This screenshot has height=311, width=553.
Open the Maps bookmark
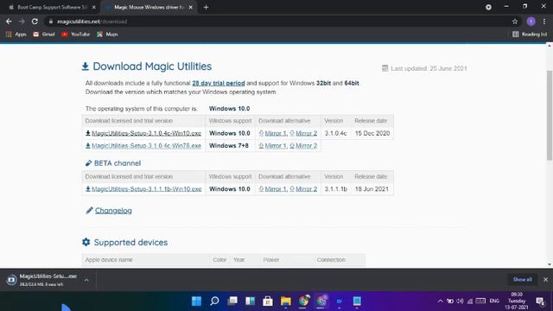click(107, 35)
